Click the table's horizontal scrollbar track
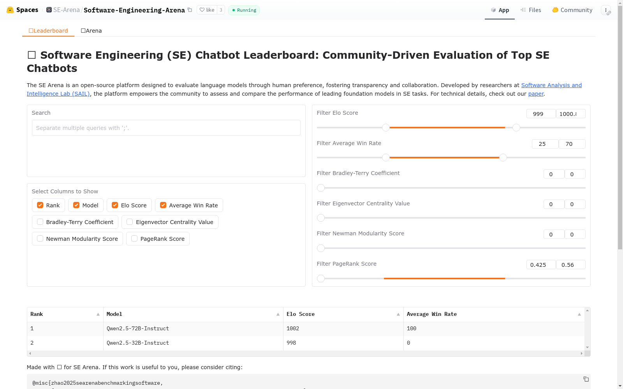 click(306, 354)
